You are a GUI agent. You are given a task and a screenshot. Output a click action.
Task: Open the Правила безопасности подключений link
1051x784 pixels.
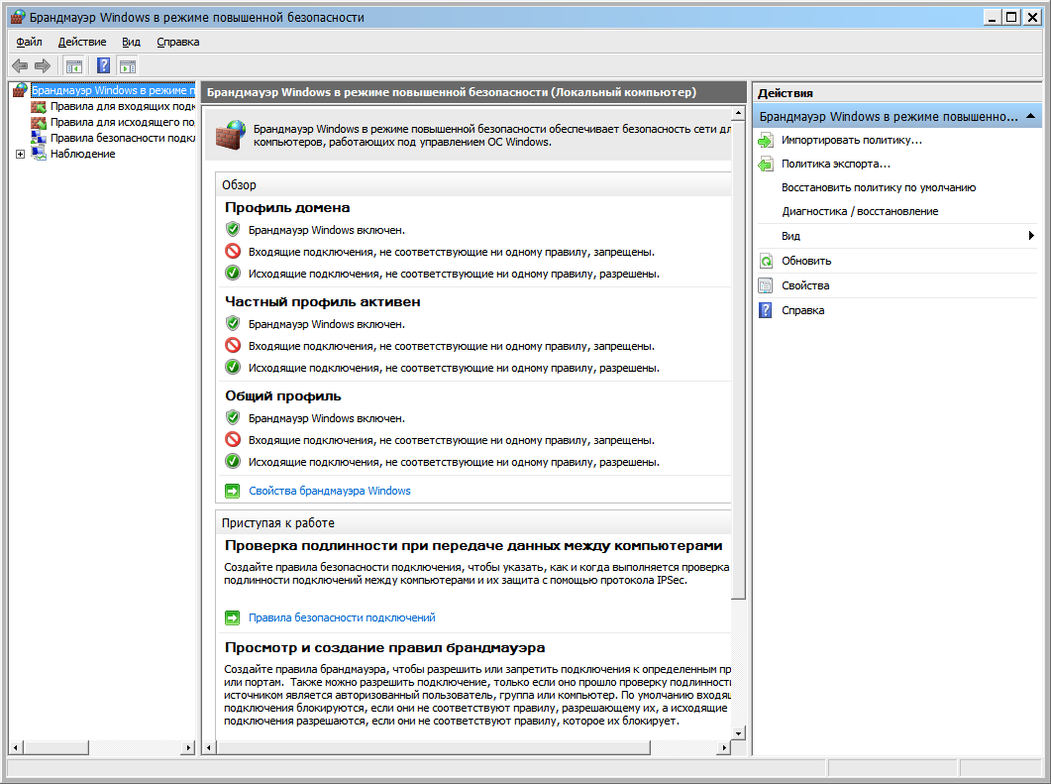click(x=342, y=617)
